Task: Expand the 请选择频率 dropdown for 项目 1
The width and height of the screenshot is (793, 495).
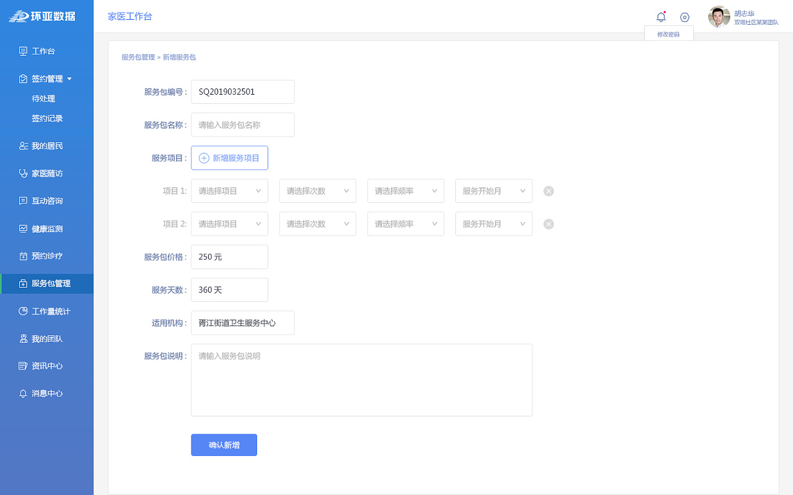Action: (405, 191)
